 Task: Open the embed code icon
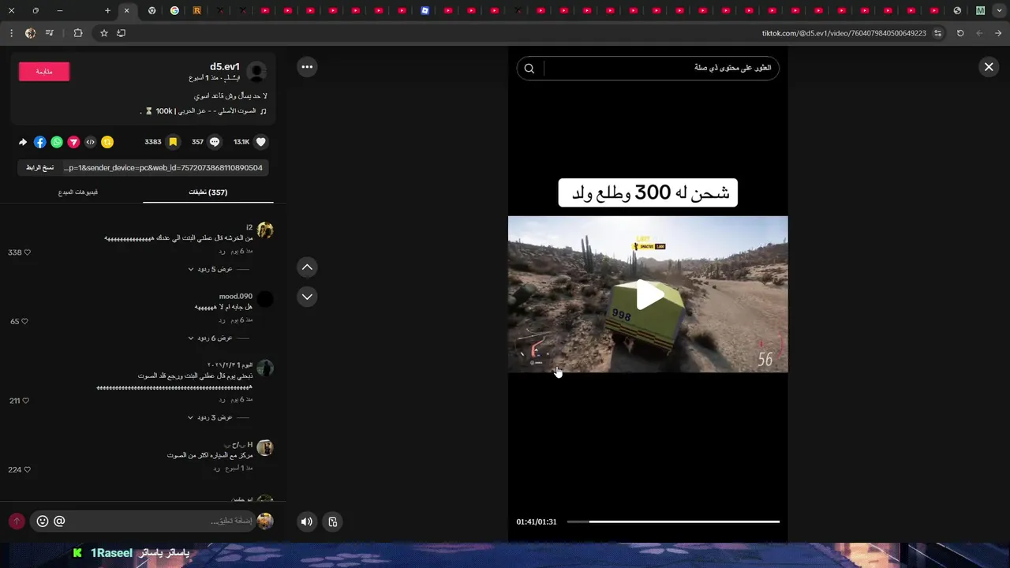tap(90, 142)
